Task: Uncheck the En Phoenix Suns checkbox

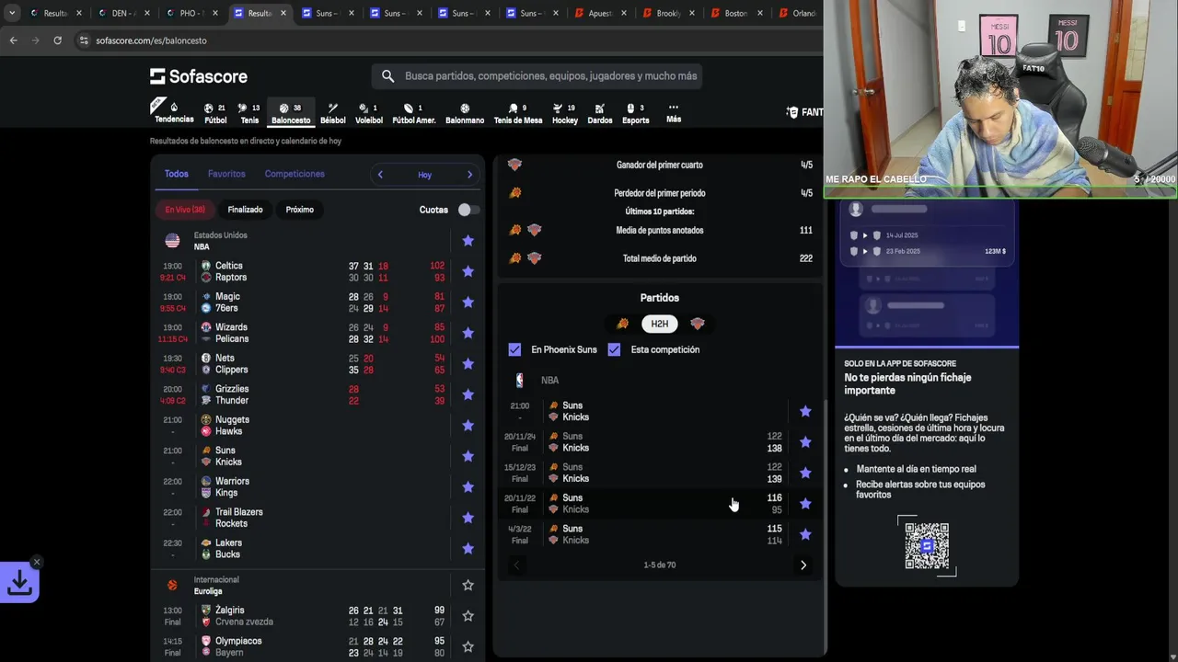Action: point(514,349)
